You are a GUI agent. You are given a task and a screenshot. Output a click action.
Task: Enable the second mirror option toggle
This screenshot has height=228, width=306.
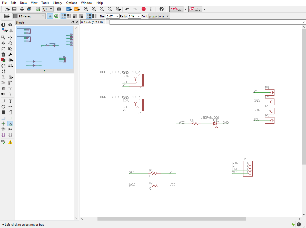click(x=94, y=16)
